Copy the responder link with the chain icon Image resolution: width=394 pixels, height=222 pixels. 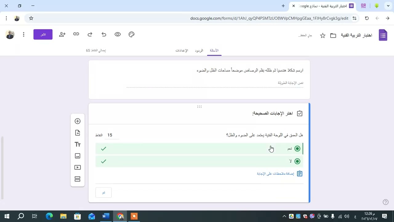(x=76, y=34)
